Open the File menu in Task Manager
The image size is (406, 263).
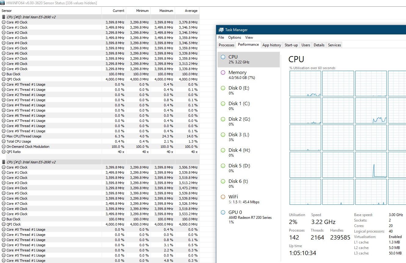pyautogui.click(x=221, y=37)
